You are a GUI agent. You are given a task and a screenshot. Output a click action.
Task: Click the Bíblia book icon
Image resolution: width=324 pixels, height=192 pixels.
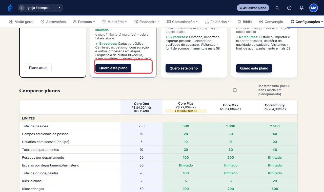coord(239,22)
